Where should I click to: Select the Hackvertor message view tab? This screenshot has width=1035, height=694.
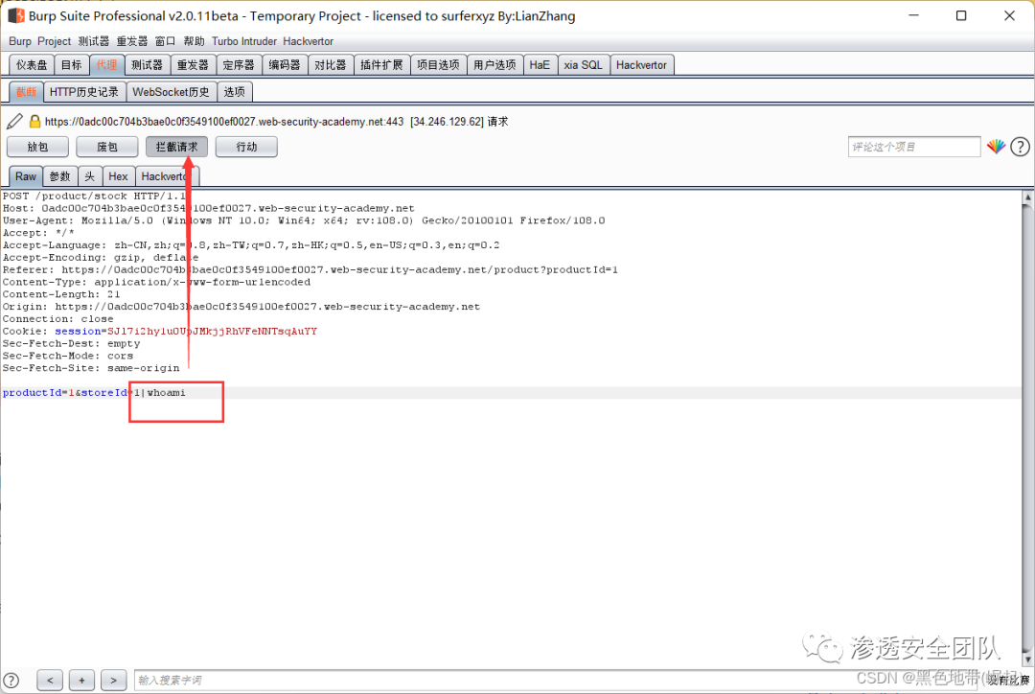click(167, 176)
